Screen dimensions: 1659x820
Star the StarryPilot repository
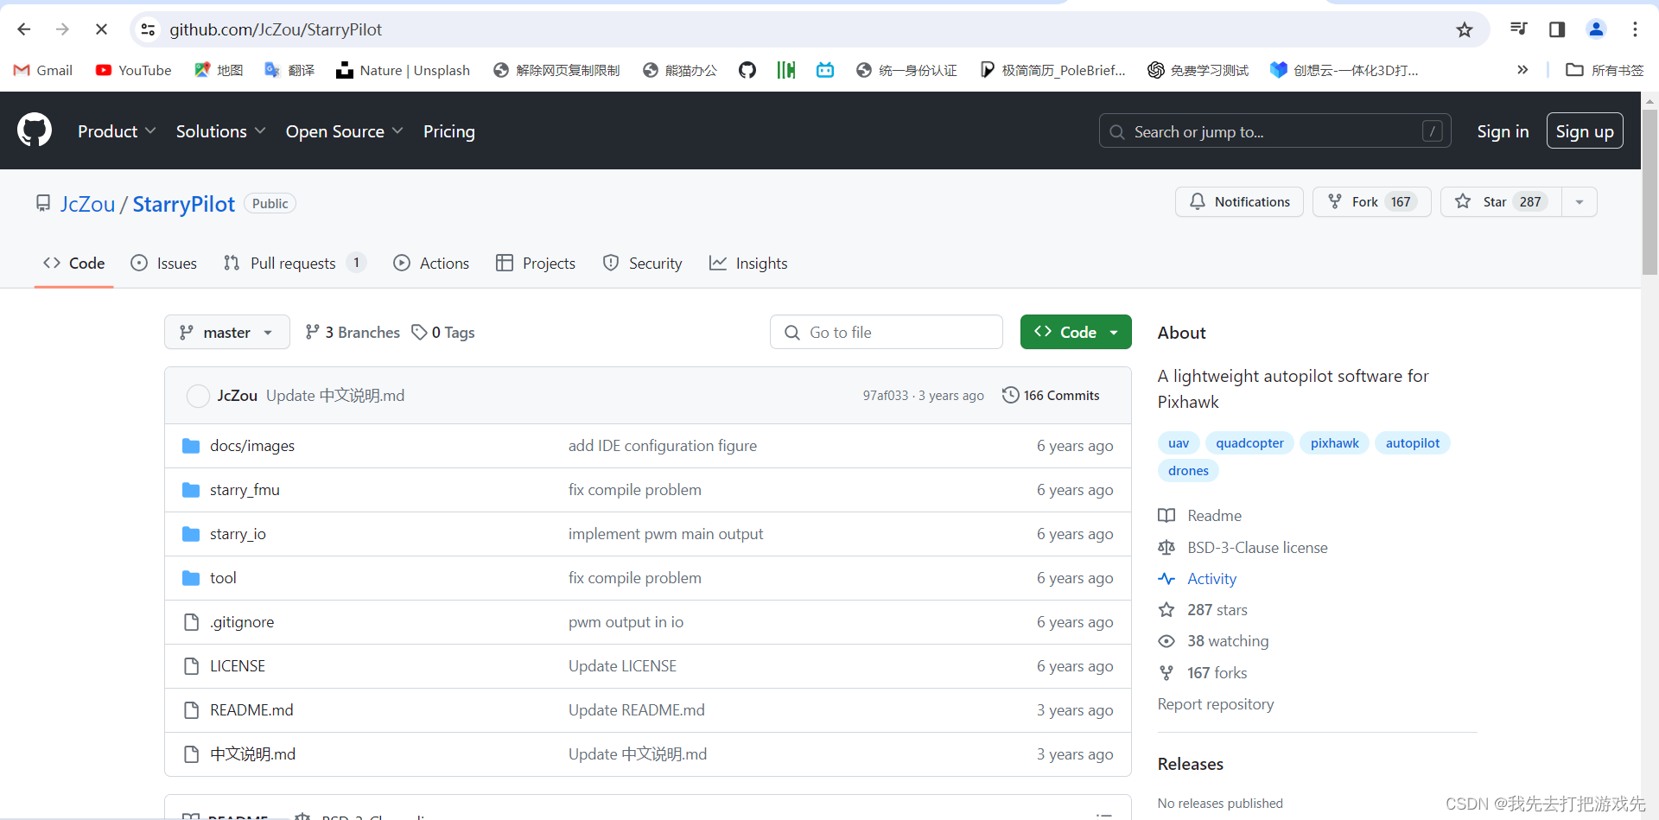[x=1501, y=201]
